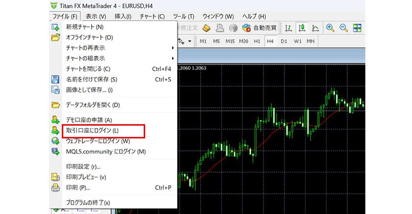
Task: Zoom in the chart with magnifier plus
Action: [x=330, y=28]
